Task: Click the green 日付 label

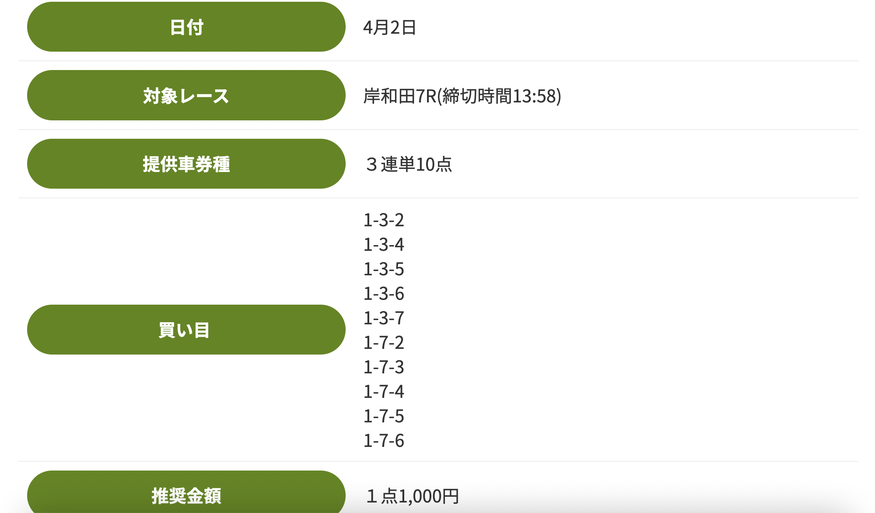Action: (x=186, y=27)
